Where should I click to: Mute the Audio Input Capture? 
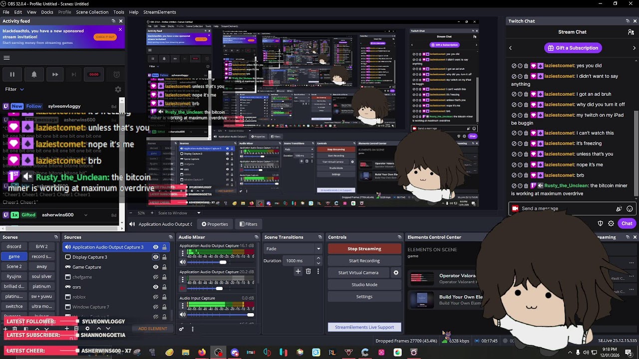183,315
